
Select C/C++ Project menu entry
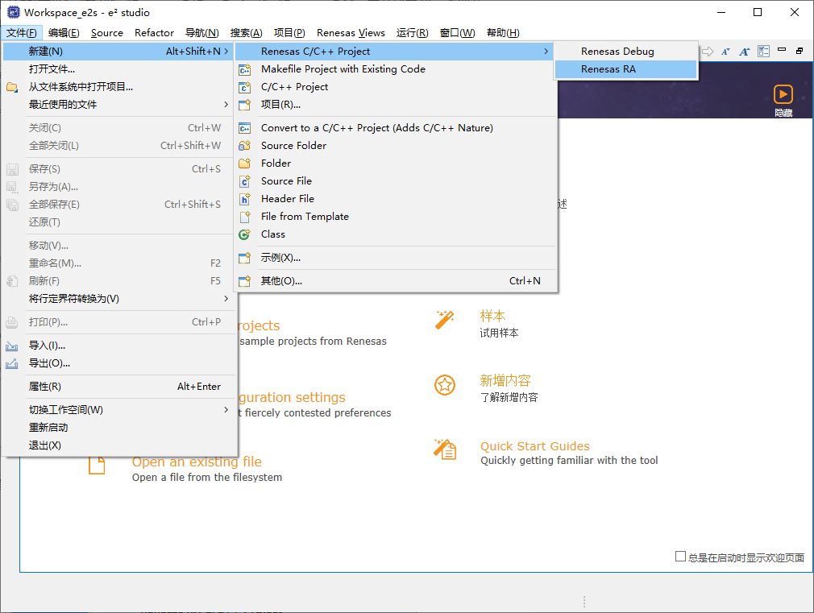pos(395,87)
